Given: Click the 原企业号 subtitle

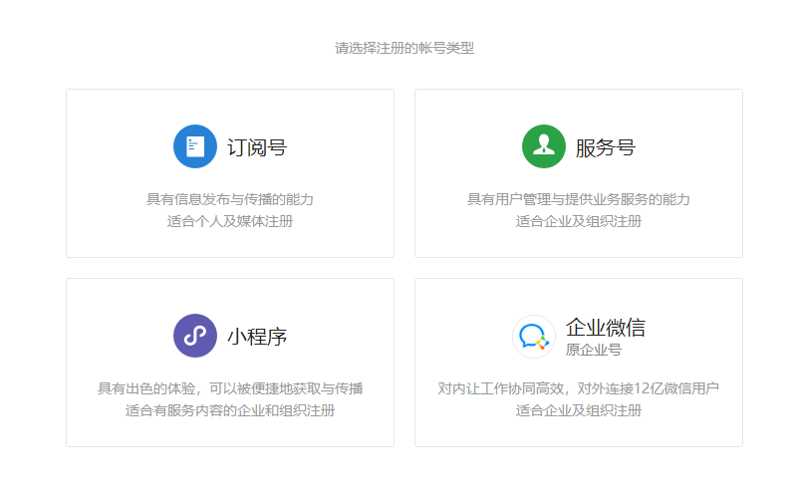Looking at the screenshot, I should coord(593,350).
